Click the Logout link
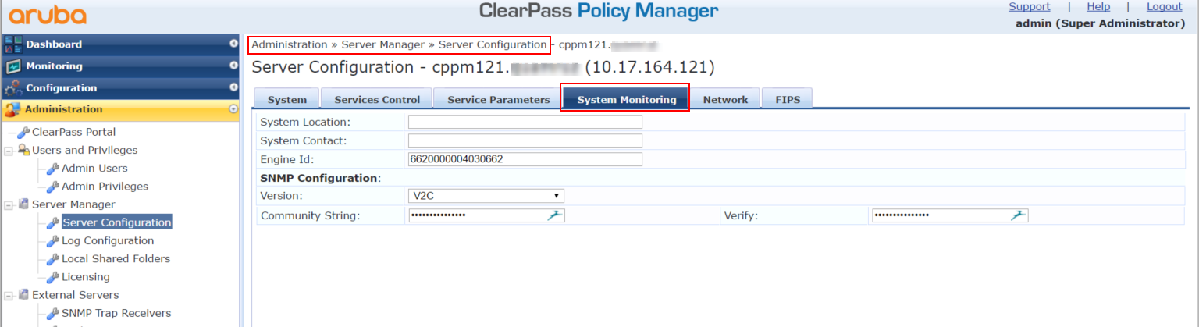 pos(1164,7)
